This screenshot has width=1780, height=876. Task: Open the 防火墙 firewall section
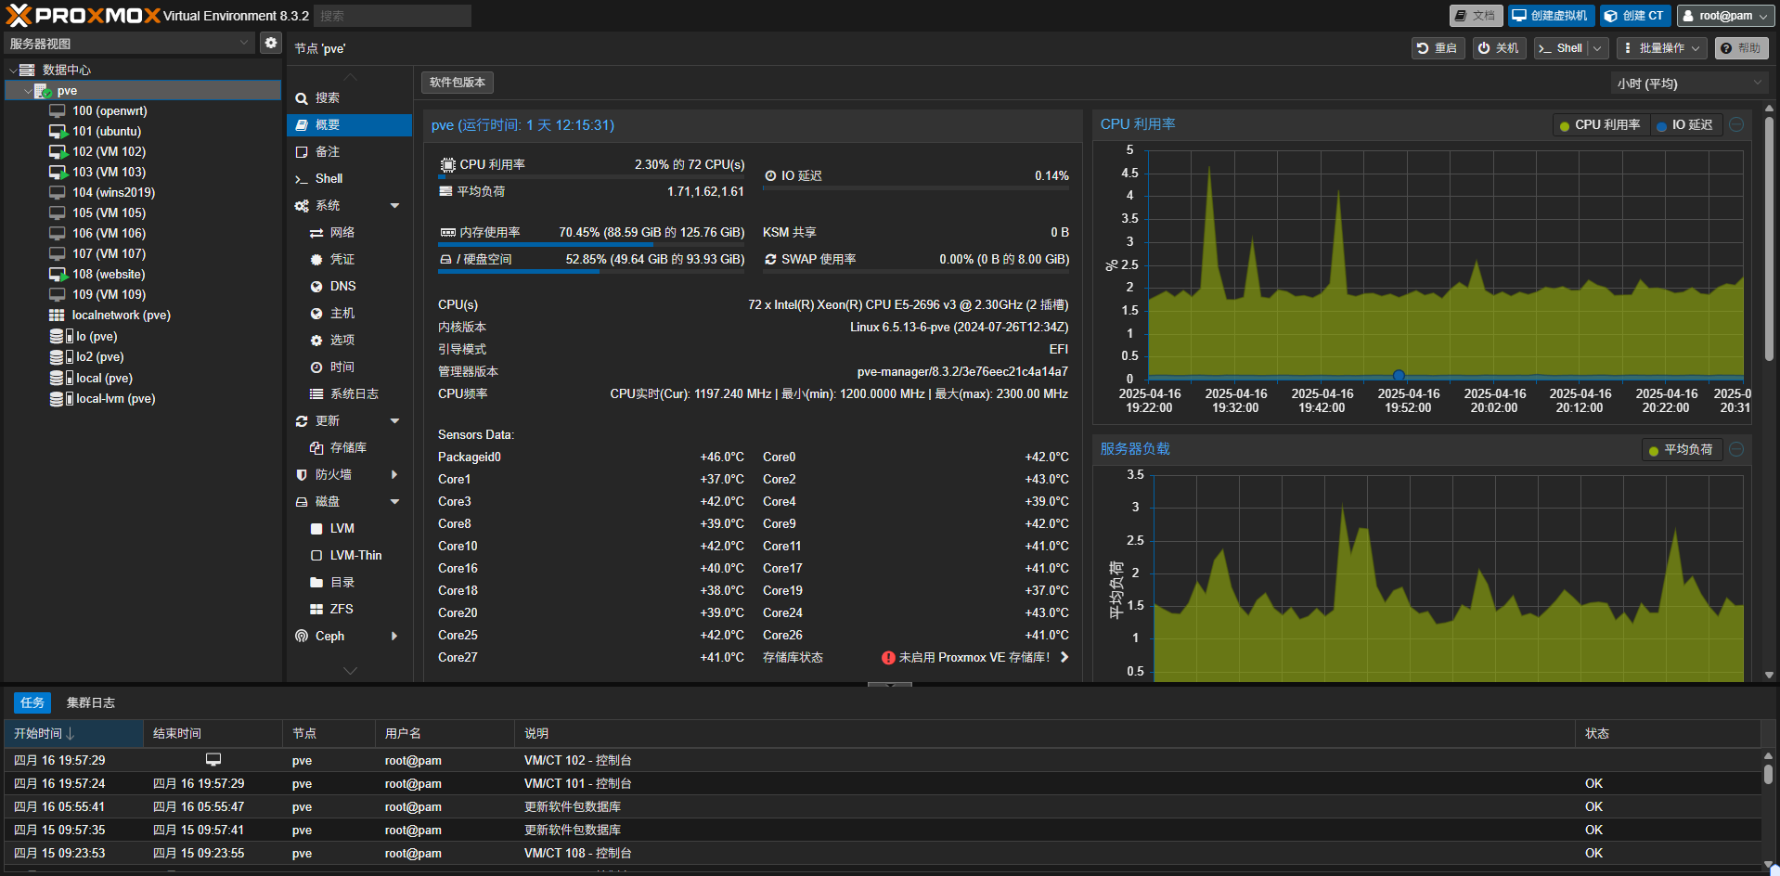333,475
